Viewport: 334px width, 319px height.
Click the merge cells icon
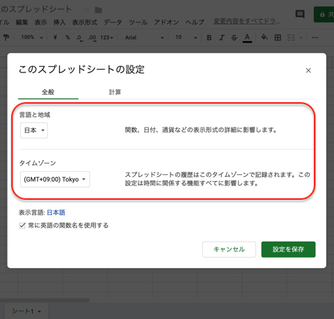(x=291, y=38)
